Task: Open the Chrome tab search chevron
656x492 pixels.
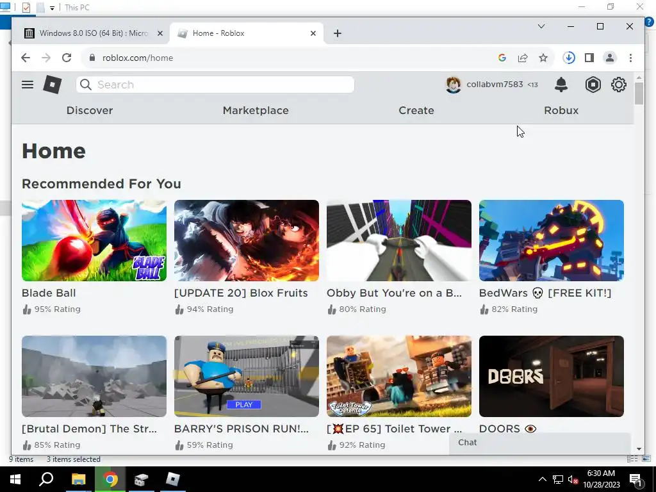Action: click(541, 26)
